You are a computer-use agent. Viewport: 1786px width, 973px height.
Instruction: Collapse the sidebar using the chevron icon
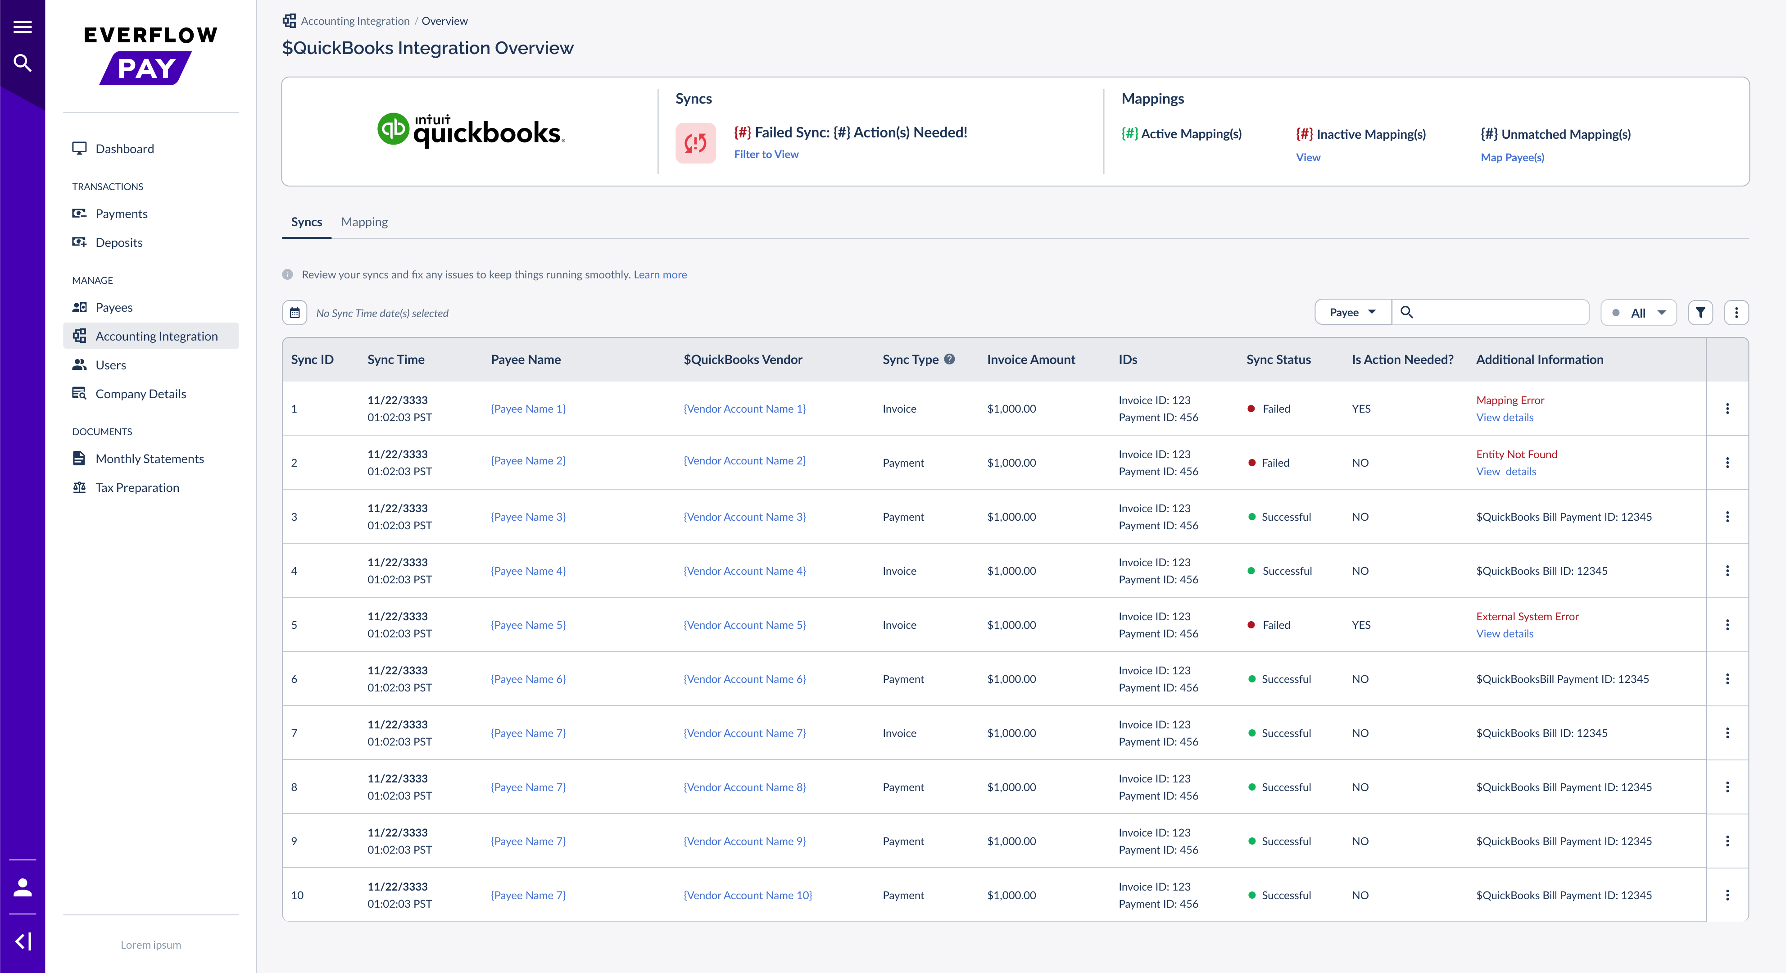click(x=23, y=941)
